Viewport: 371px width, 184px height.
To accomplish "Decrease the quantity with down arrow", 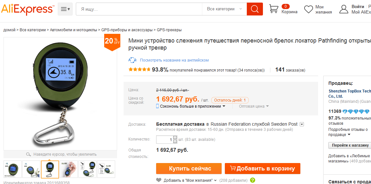I will tap(175, 141).
